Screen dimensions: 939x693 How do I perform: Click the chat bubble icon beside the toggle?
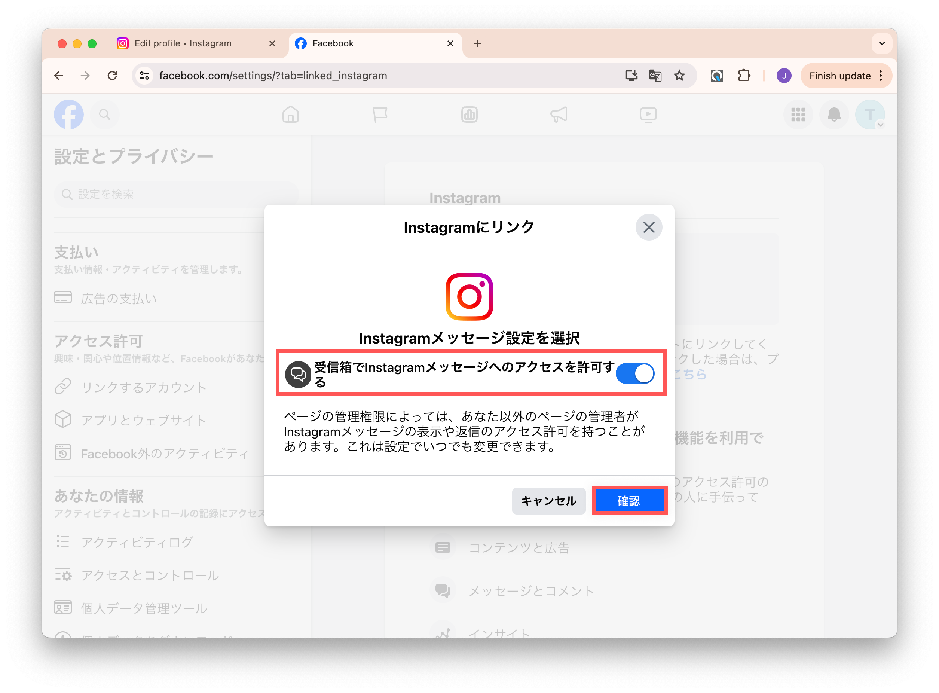(298, 374)
